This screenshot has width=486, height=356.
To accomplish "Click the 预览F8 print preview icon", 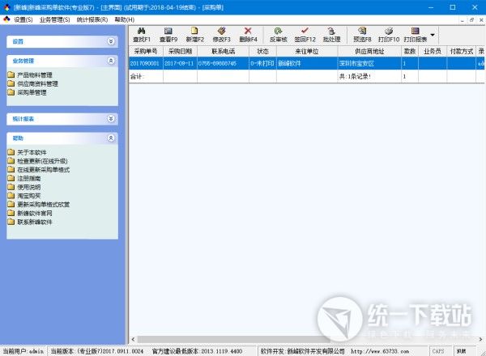I will (362, 31).
